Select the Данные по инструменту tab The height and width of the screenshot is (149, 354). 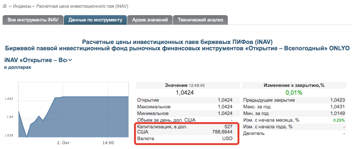click(x=95, y=20)
